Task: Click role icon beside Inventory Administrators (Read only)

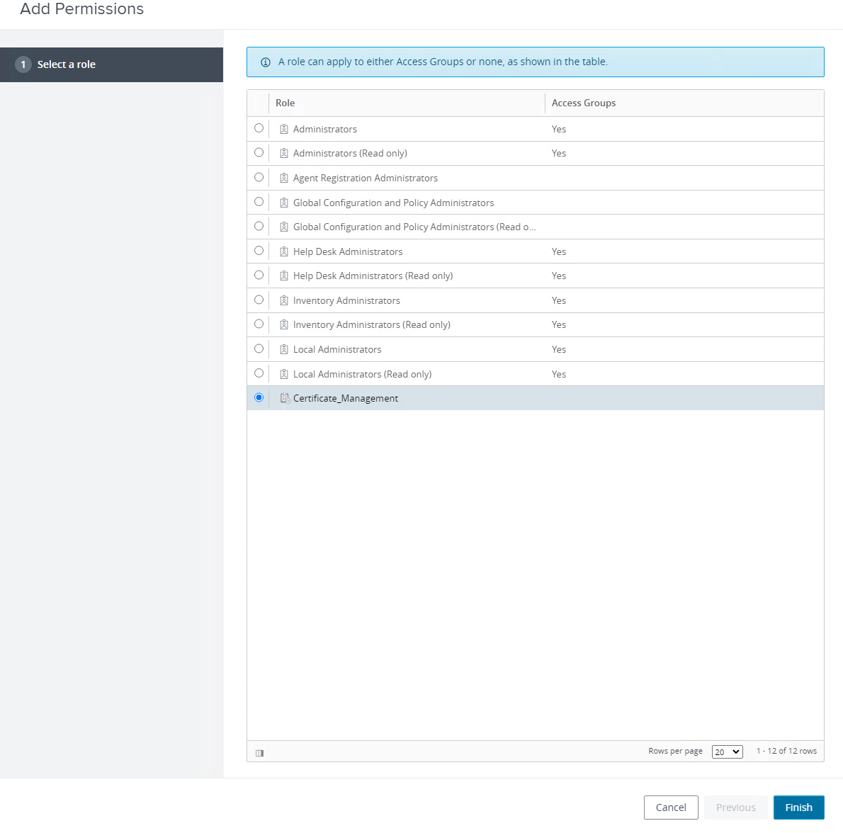Action: pyautogui.click(x=284, y=324)
